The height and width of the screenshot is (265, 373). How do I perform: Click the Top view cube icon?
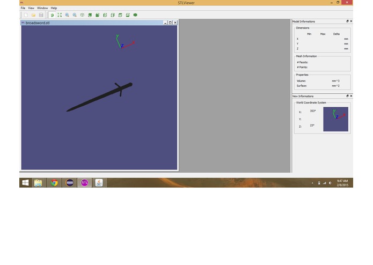coord(120,15)
